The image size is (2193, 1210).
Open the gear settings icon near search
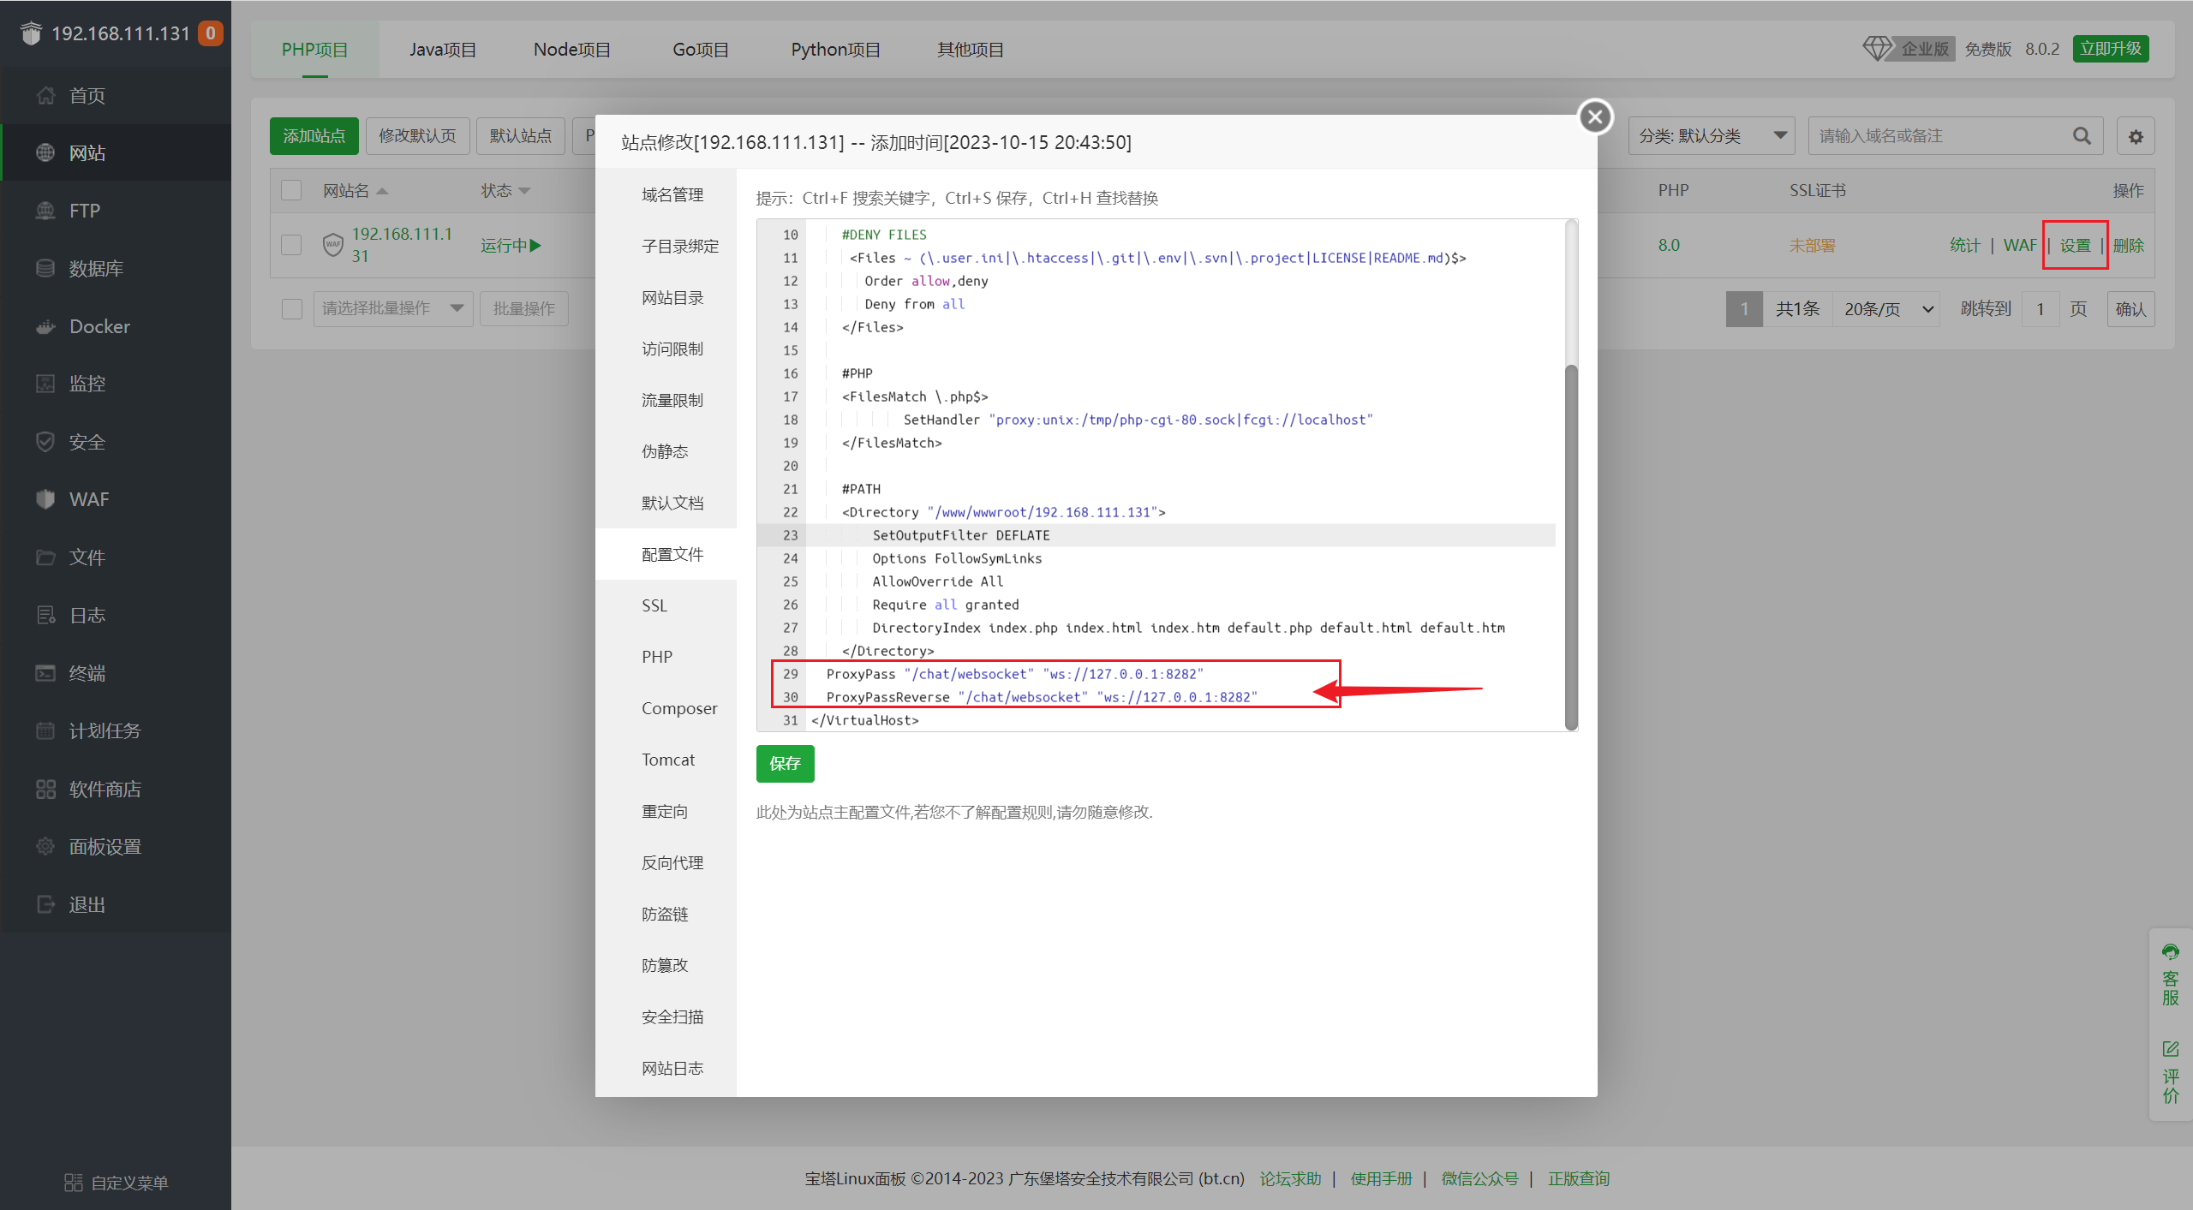point(2136,137)
